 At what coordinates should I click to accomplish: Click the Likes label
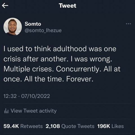click(x=118, y=126)
